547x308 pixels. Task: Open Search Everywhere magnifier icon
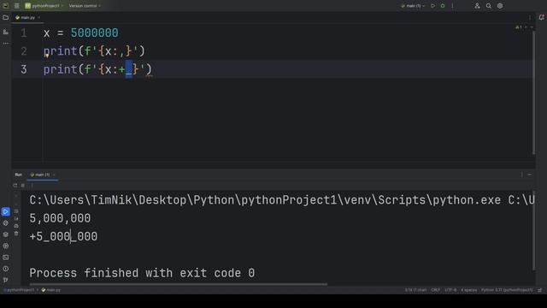pos(489,6)
